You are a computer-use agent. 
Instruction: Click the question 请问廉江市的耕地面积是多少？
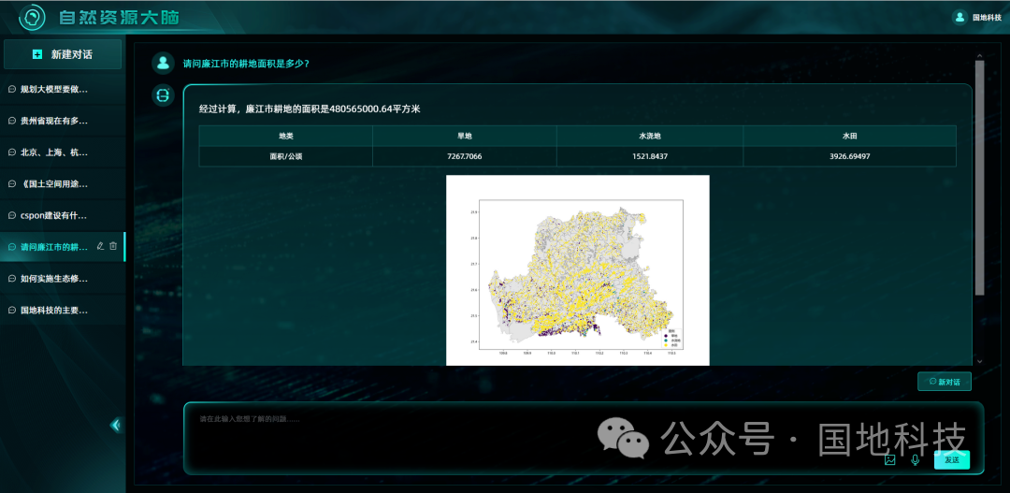pyautogui.click(x=246, y=64)
